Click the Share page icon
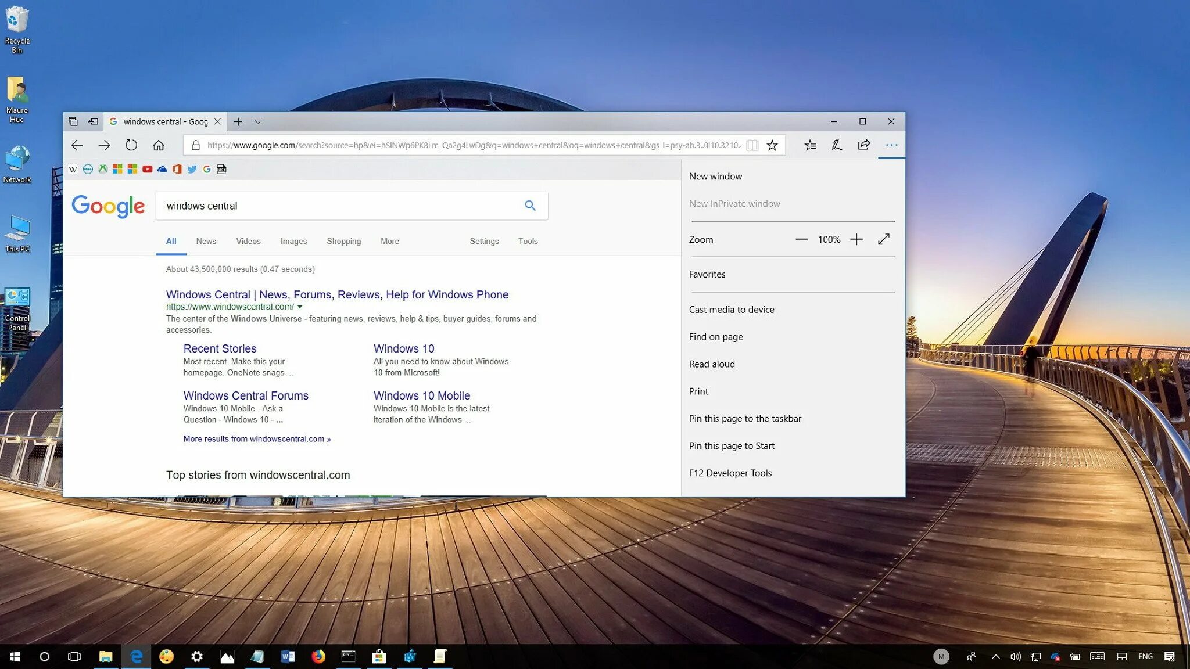 [864, 145]
